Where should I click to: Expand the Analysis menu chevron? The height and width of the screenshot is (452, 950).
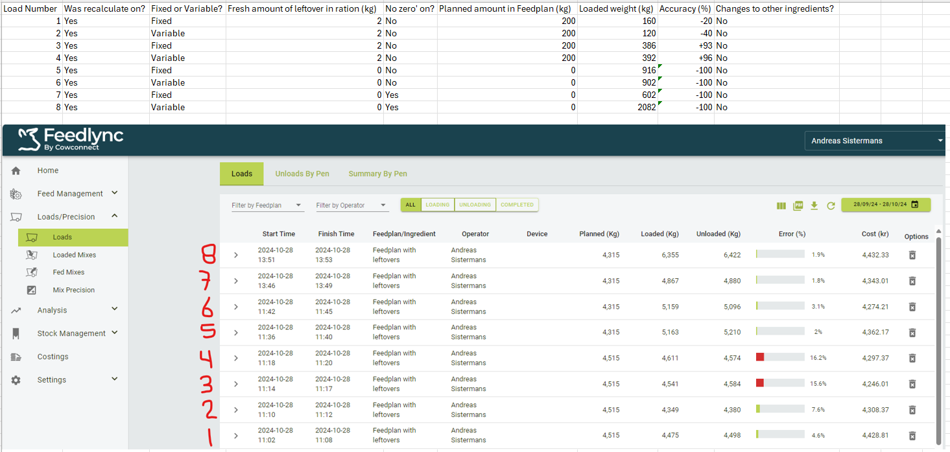[x=115, y=310]
